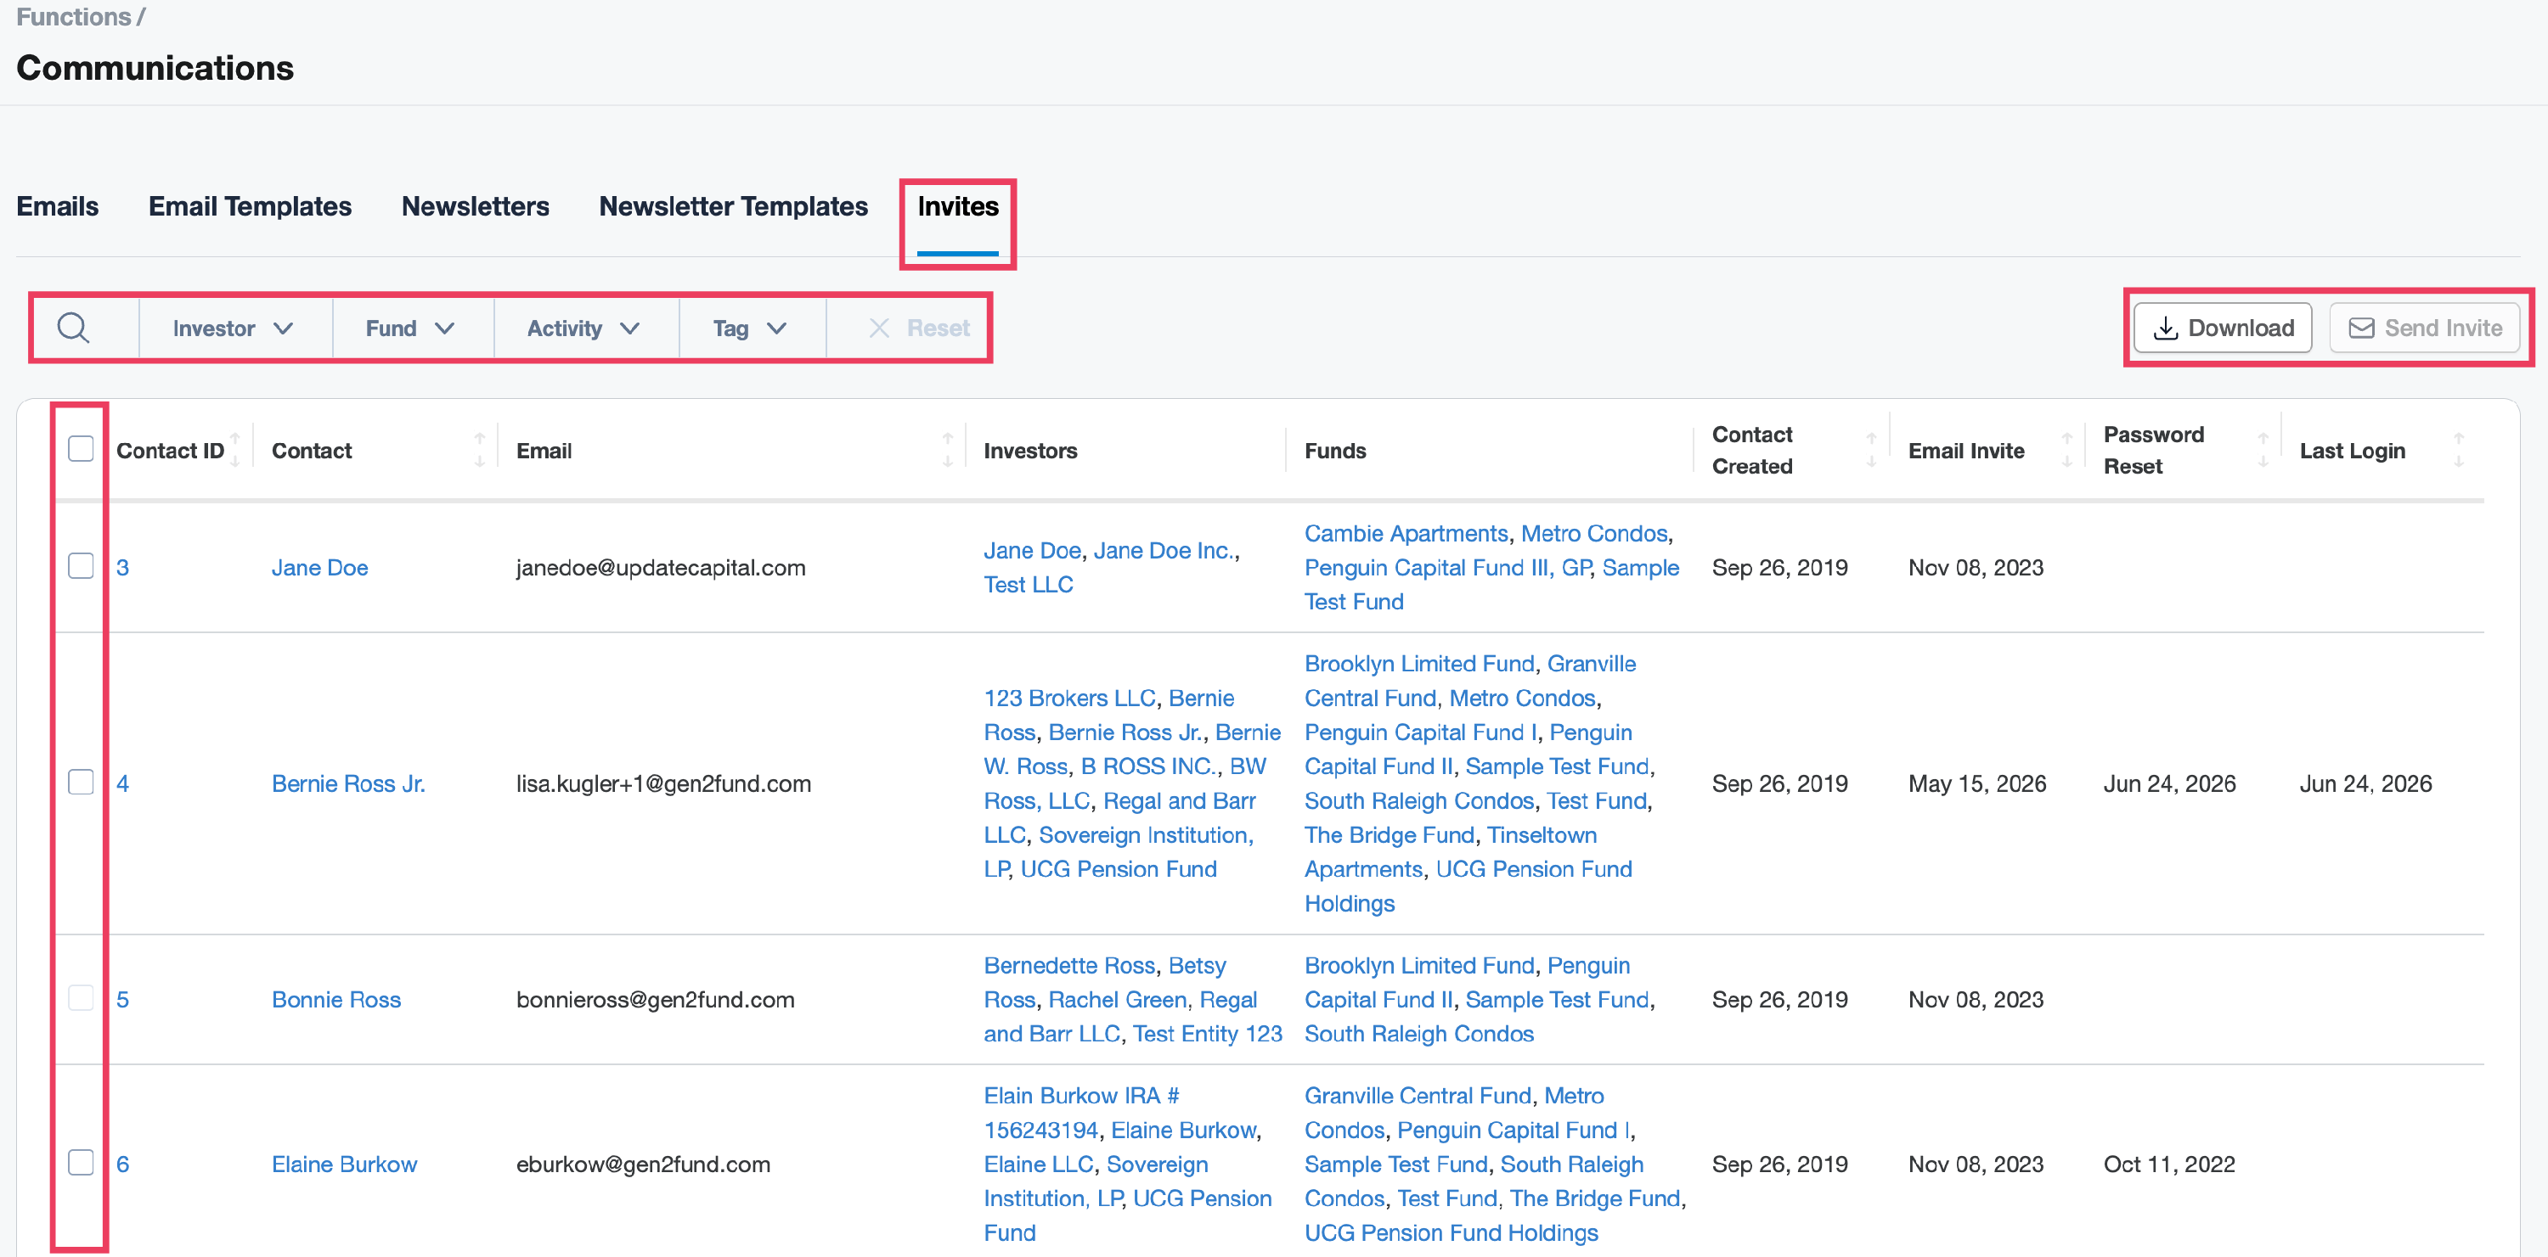
Task: Open contact ID 6 link
Action: pyautogui.click(x=122, y=1164)
